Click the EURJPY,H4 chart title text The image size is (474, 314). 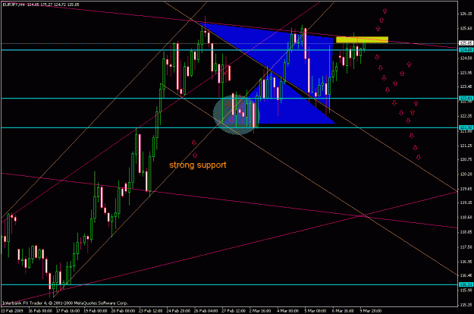[14, 5]
